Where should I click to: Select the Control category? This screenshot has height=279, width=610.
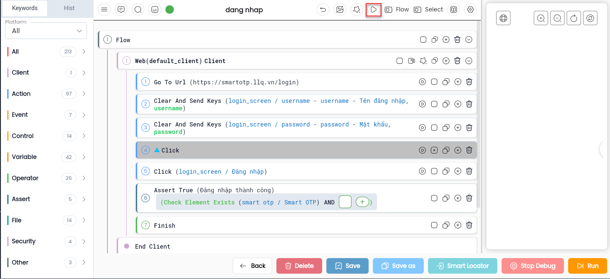pyautogui.click(x=23, y=136)
